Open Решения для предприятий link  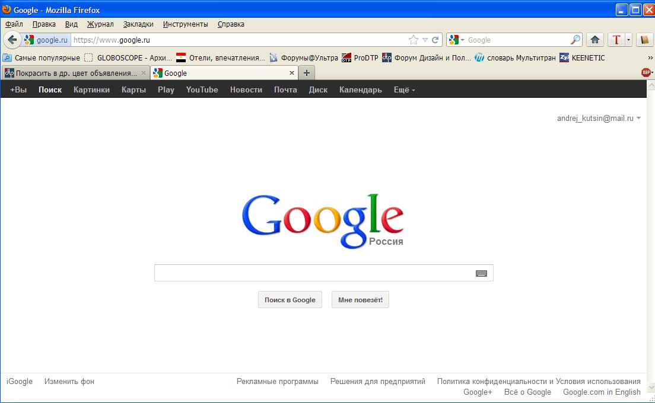pyautogui.click(x=377, y=381)
